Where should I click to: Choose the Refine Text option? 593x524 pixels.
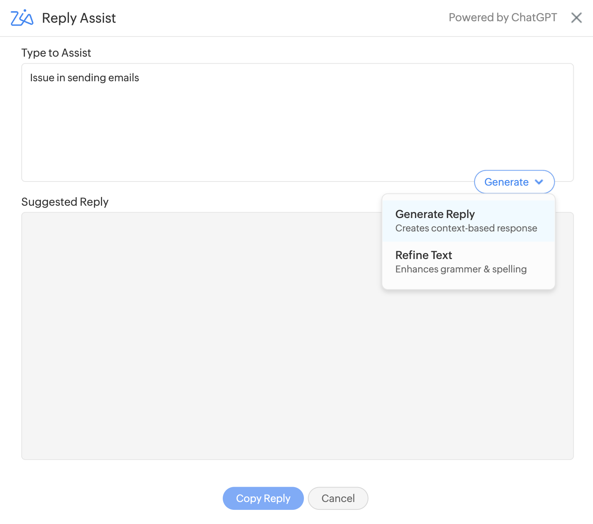469,262
